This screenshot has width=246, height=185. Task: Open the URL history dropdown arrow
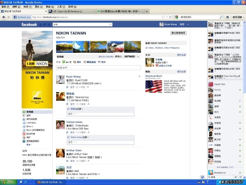[167, 17]
